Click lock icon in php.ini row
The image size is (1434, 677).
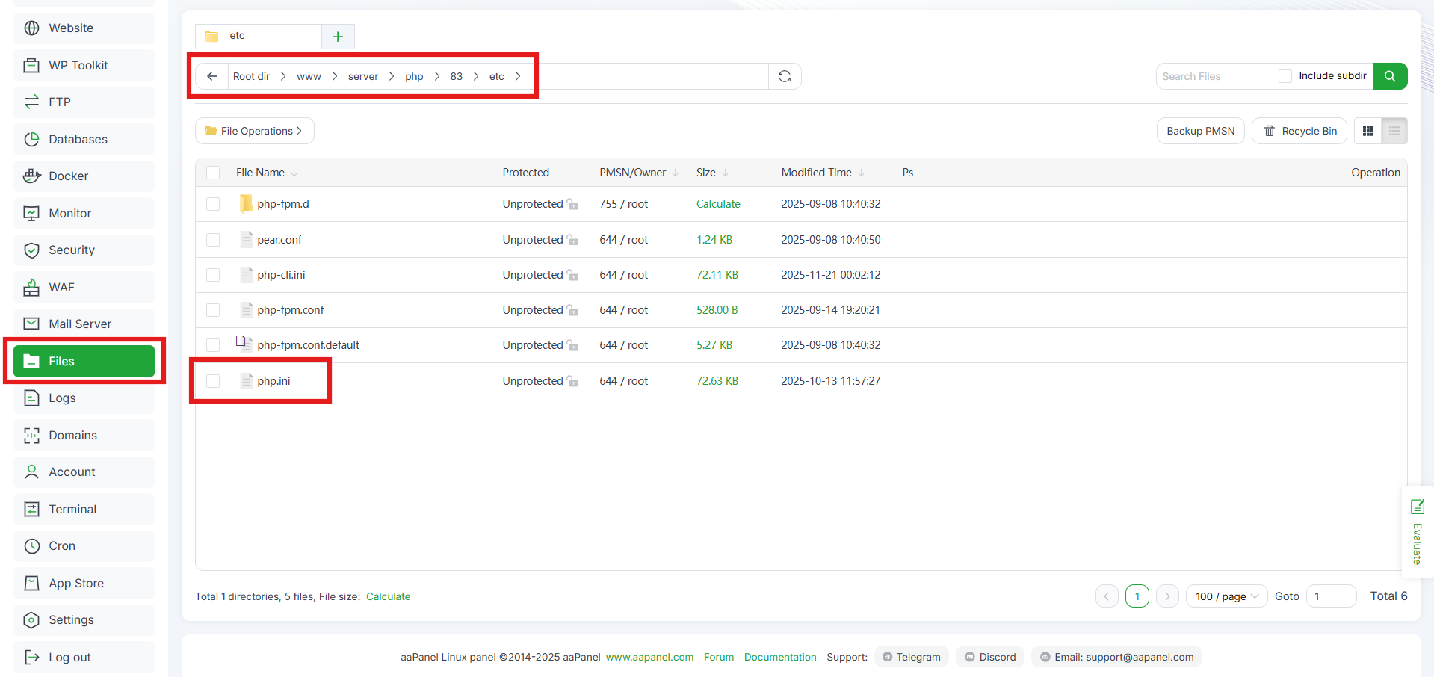point(573,381)
